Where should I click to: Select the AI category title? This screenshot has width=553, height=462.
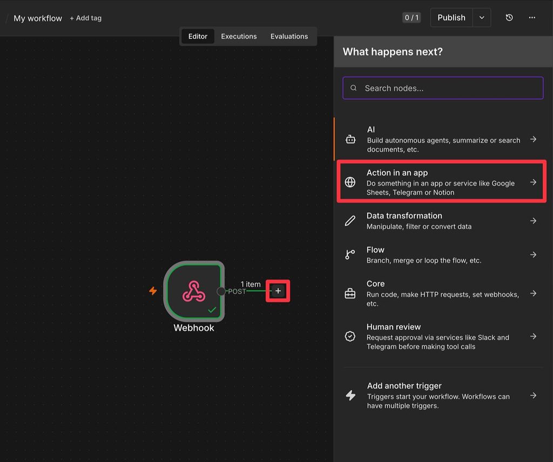(x=371, y=130)
